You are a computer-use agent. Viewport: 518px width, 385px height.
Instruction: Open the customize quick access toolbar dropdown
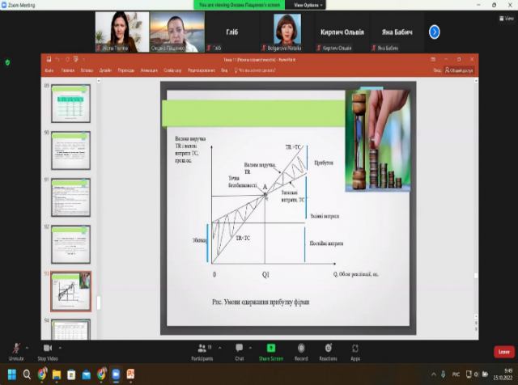tap(84, 60)
